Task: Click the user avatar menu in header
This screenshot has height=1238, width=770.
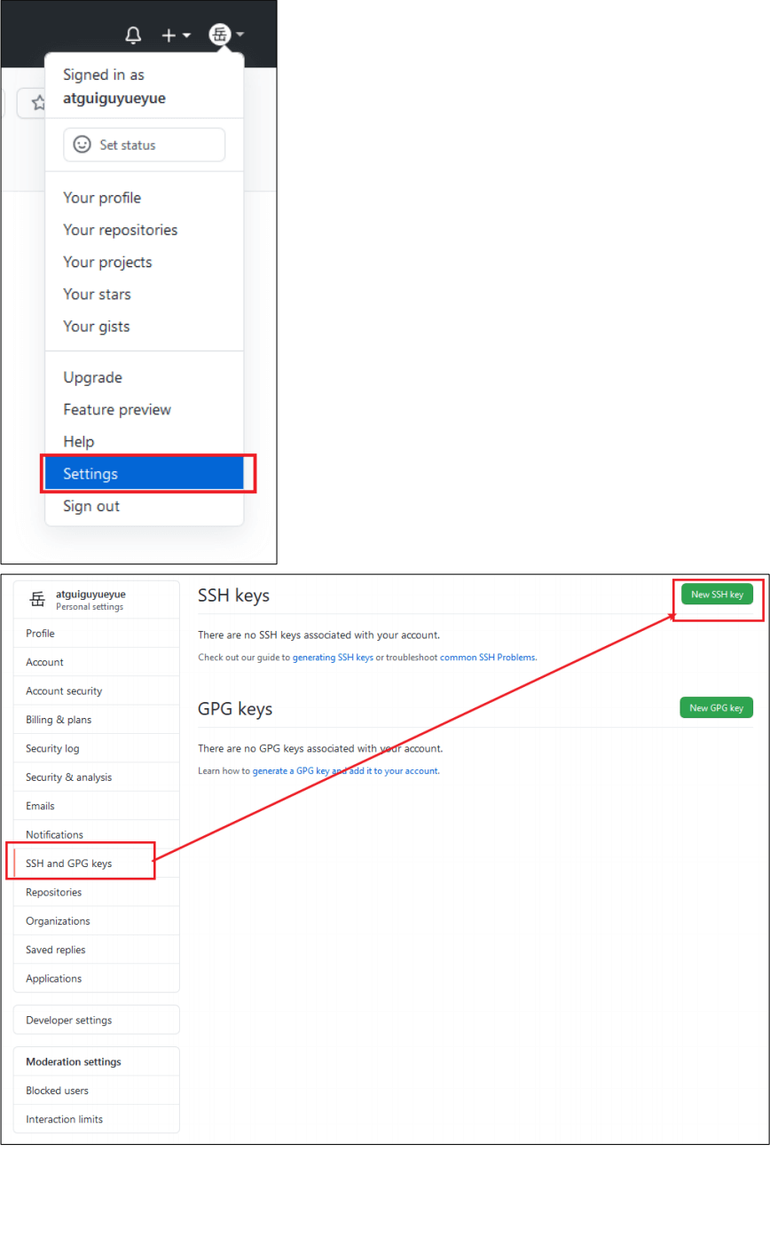Action: (x=226, y=35)
